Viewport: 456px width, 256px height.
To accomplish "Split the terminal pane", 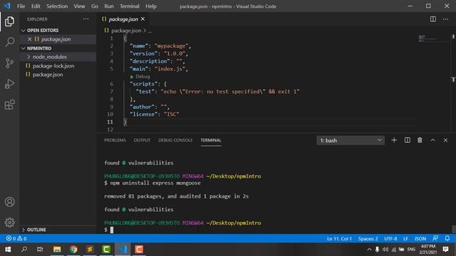I will tap(407, 140).
